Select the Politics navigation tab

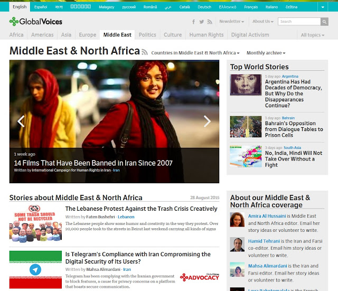click(147, 35)
